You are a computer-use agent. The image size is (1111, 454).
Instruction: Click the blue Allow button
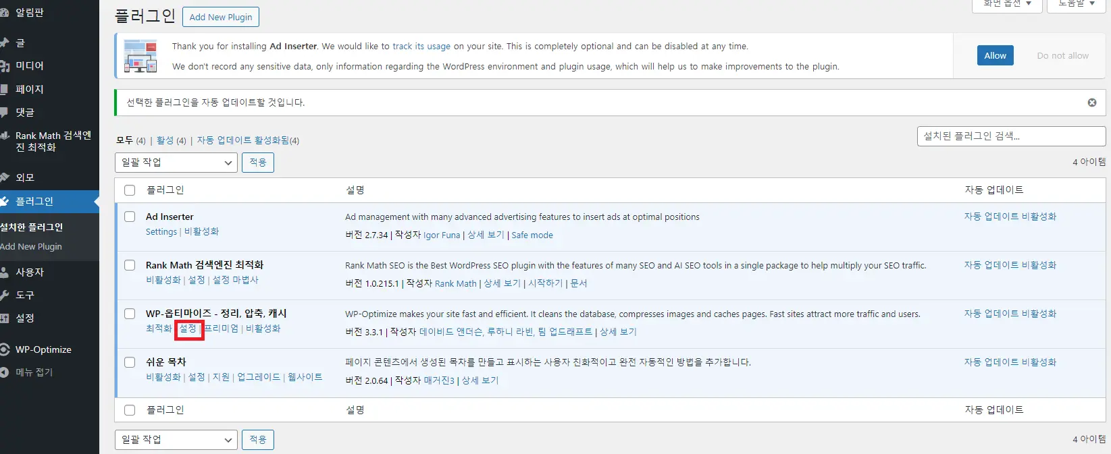pyautogui.click(x=995, y=55)
